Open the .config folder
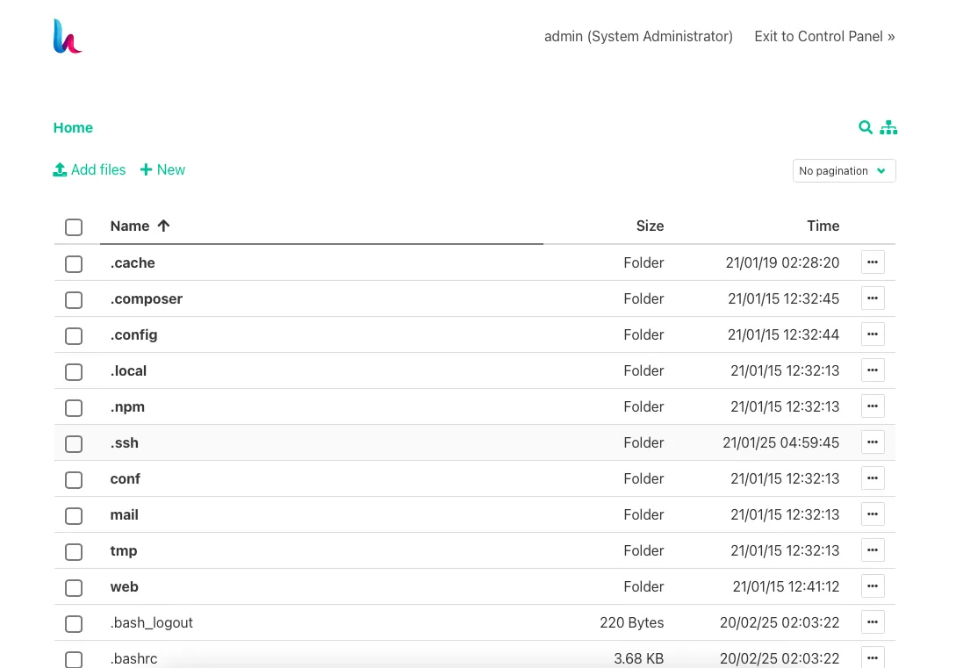 (x=134, y=334)
